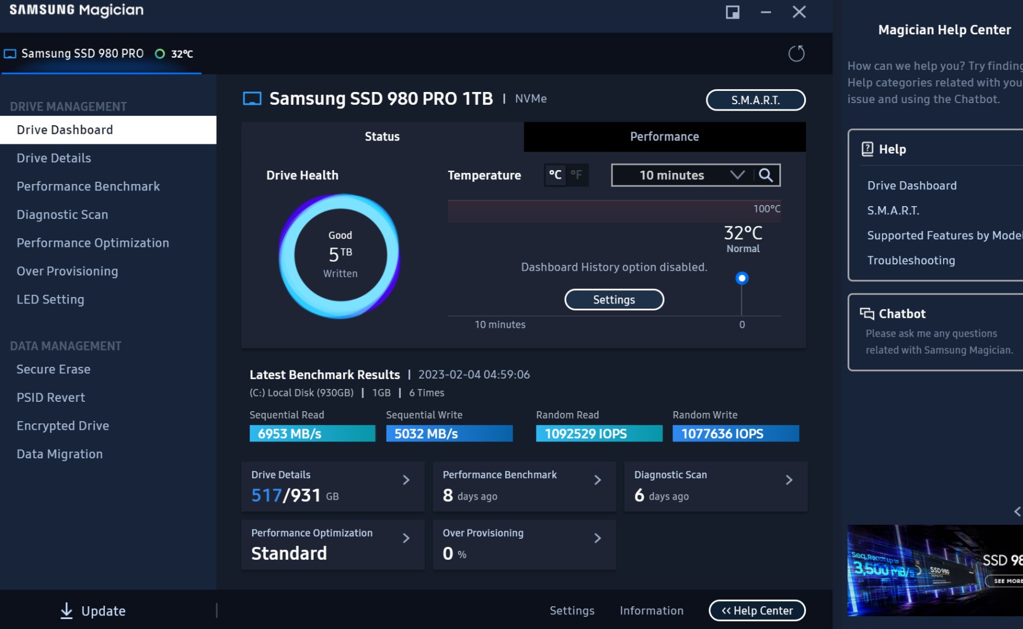Click the monitor icon beside Samsung SSD 980 PRO 1TB
Screen dimensions: 1023x629
252,98
